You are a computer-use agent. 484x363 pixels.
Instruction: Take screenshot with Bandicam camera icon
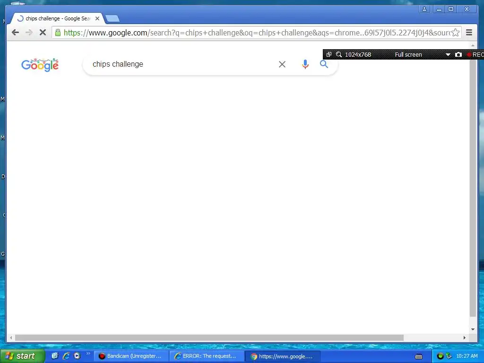point(458,55)
